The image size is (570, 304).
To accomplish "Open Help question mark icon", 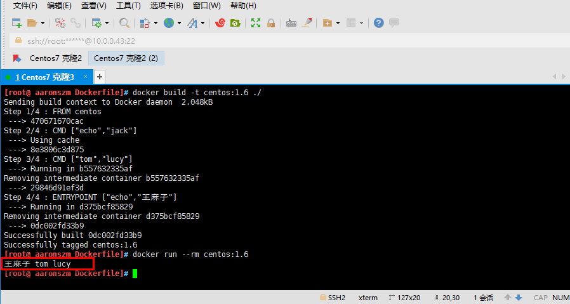I will coord(379,23).
